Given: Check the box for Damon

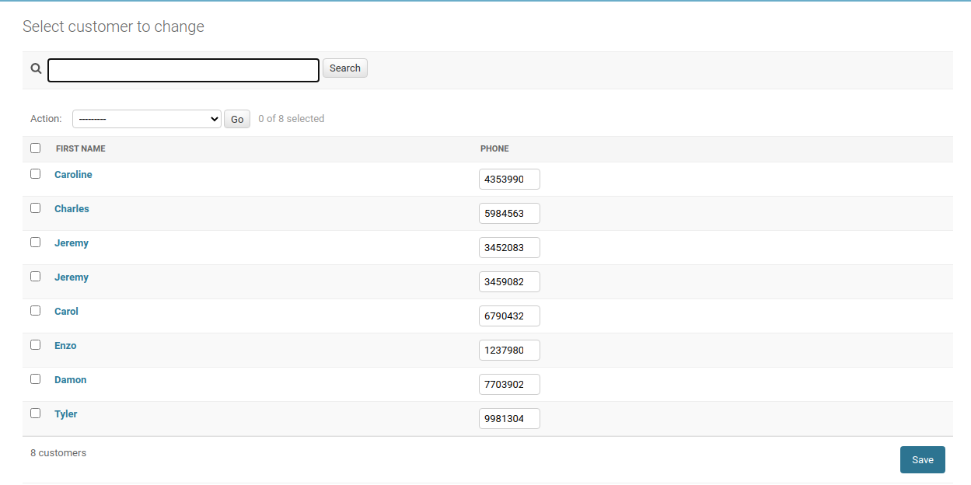Looking at the screenshot, I should click(x=36, y=379).
